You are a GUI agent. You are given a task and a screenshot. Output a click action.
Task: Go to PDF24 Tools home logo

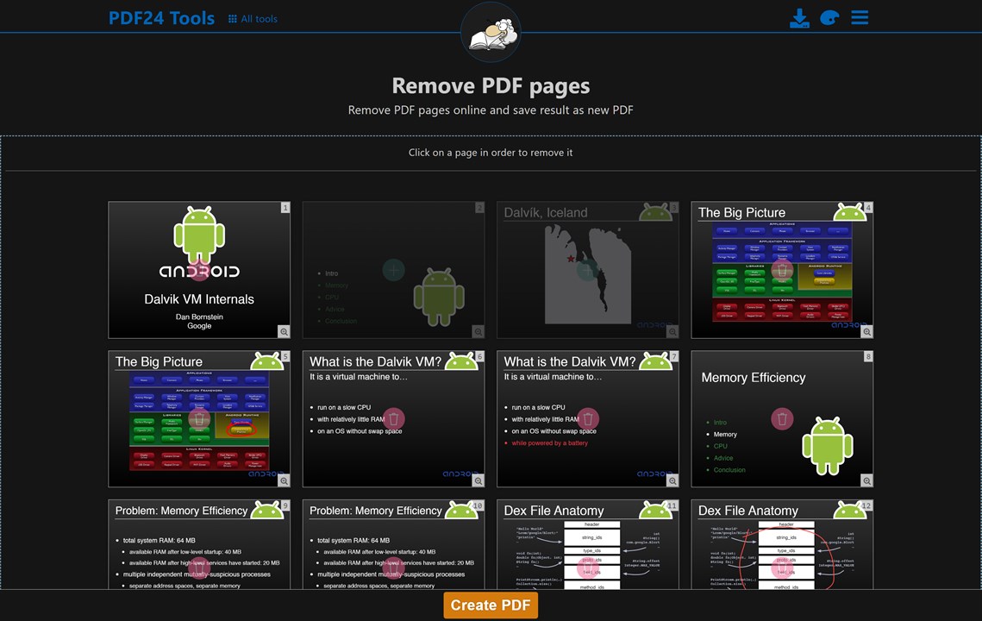(161, 18)
